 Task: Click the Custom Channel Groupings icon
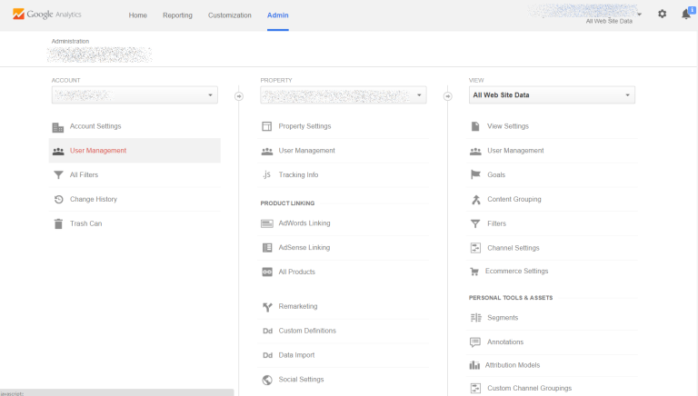point(475,389)
